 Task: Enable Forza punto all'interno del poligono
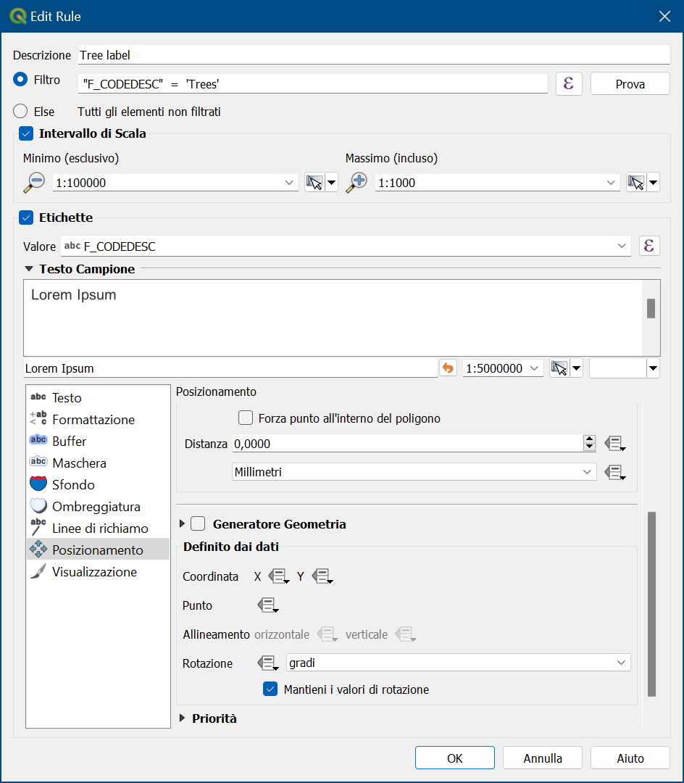tap(246, 418)
